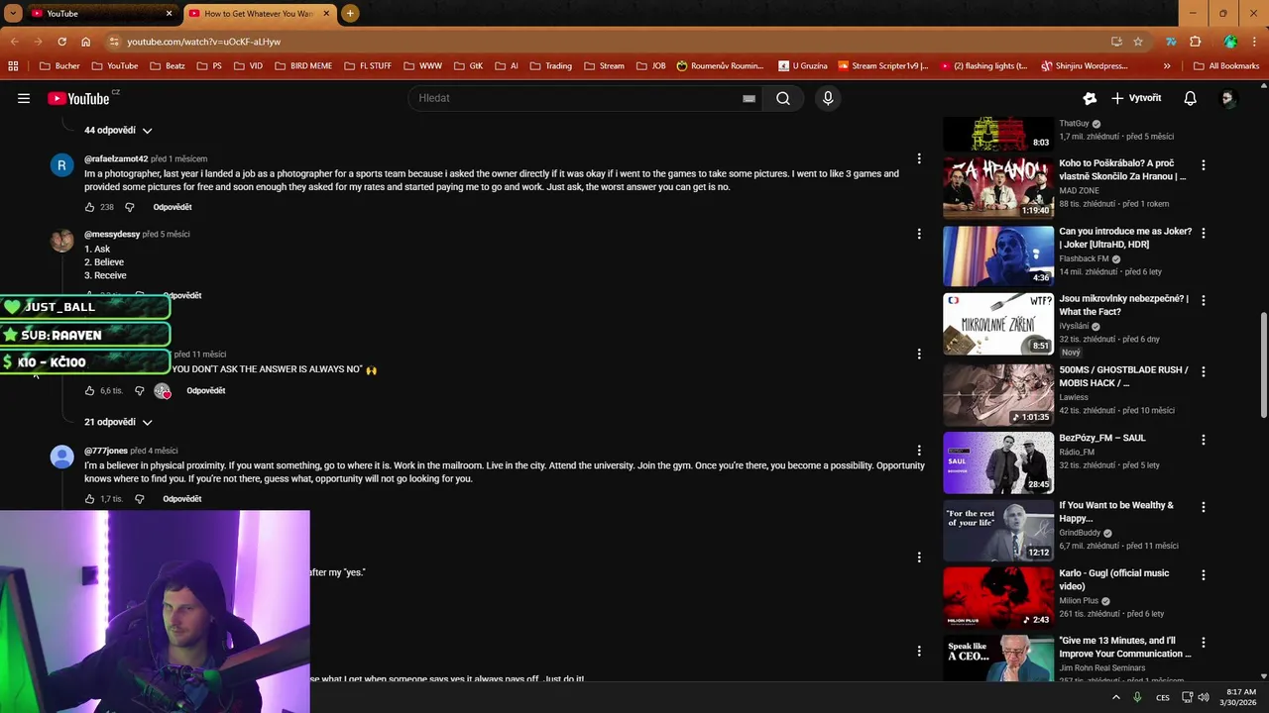
Task: Show more bookmarks overflow chevron
Action: (1167, 66)
